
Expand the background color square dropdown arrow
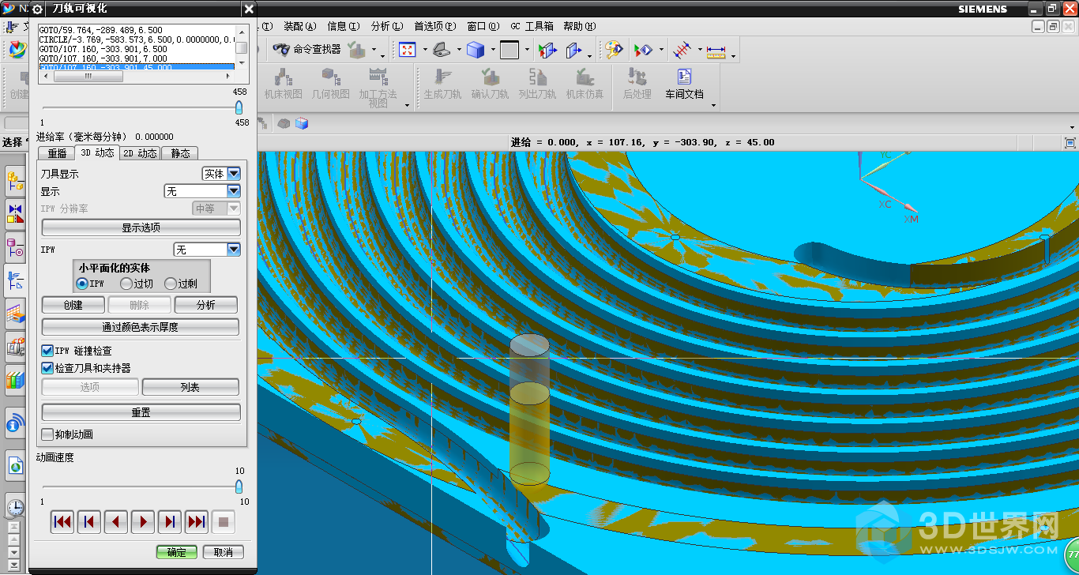click(x=527, y=51)
